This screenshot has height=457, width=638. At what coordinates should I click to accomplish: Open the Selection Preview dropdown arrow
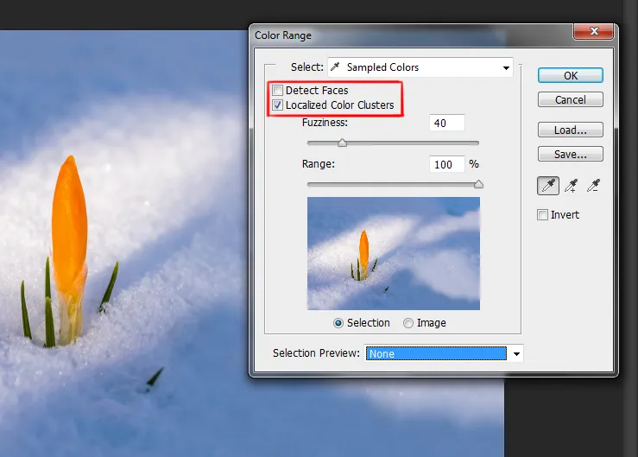pos(516,353)
